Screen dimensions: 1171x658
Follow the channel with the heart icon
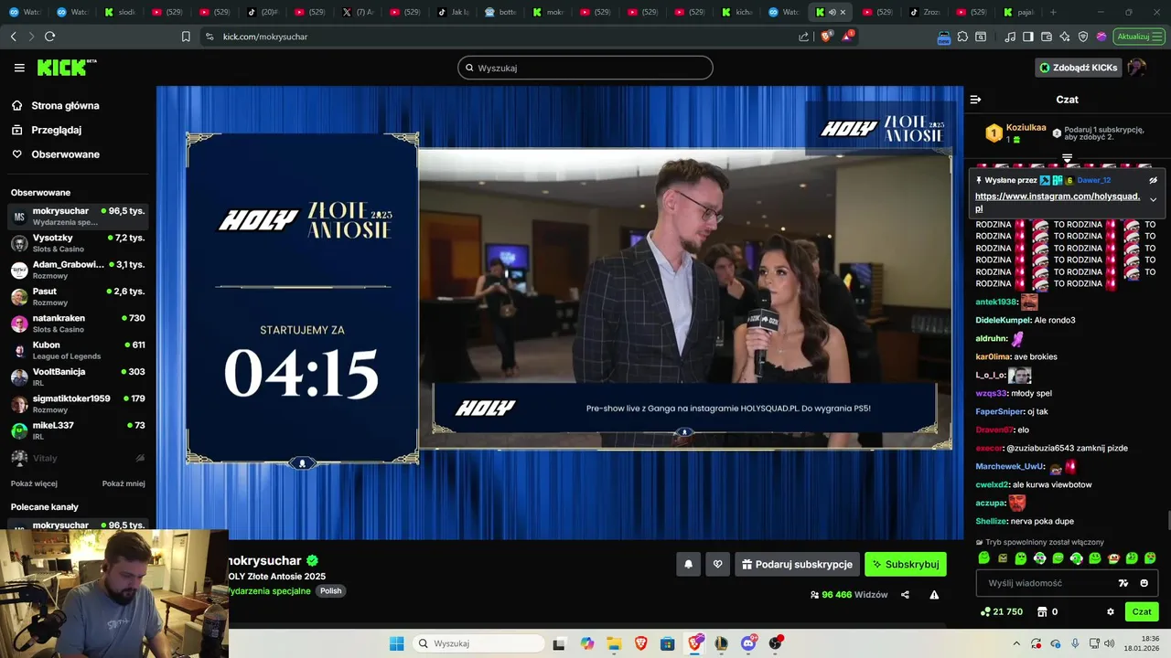717,565
